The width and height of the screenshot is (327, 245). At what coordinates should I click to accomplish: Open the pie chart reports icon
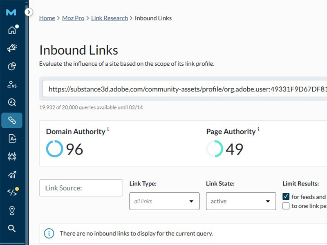click(x=12, y=66)
